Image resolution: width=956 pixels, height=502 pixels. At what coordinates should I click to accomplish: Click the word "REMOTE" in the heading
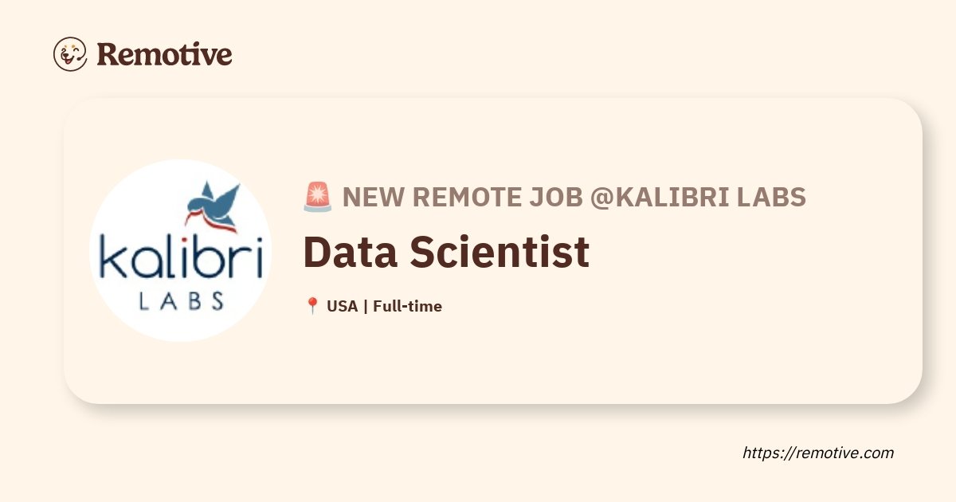[466, 197]
